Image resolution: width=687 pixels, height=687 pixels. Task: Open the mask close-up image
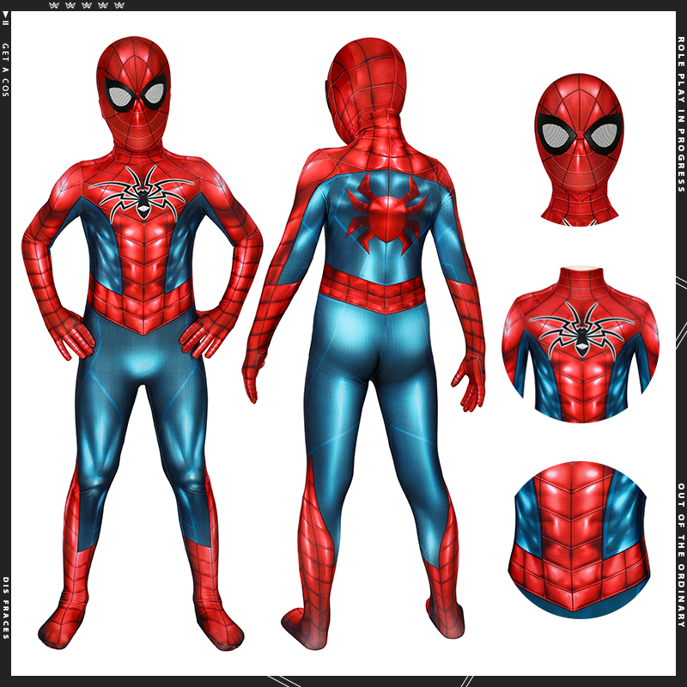point(579,149)
